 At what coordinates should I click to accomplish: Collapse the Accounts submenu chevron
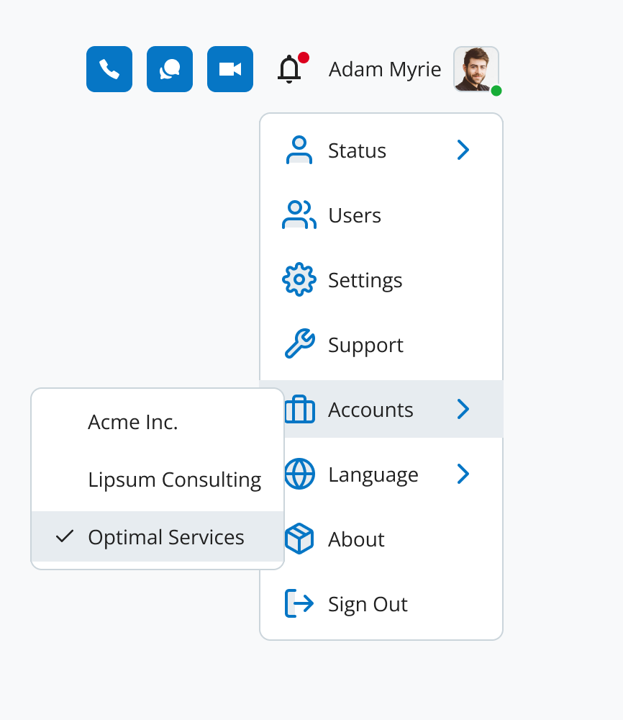coord(463,410)
